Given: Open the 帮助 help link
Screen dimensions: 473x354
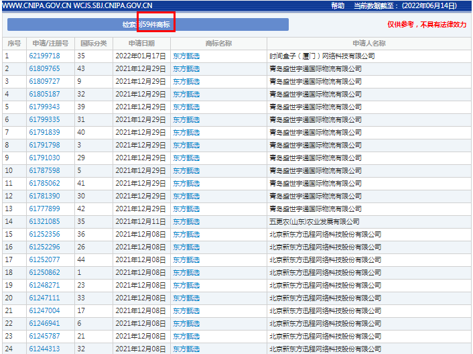Looking at the screenshot, I should click(338, 6).
